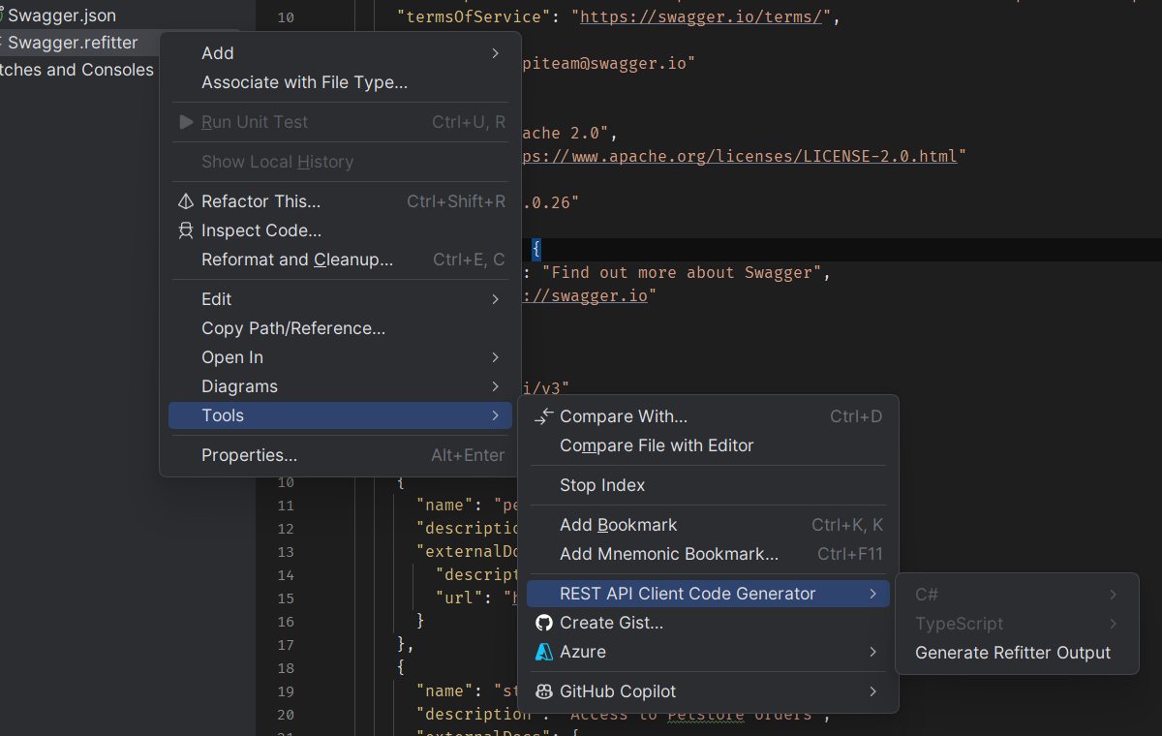Click the "externalDo" key on line 13

tap(469, 551)
